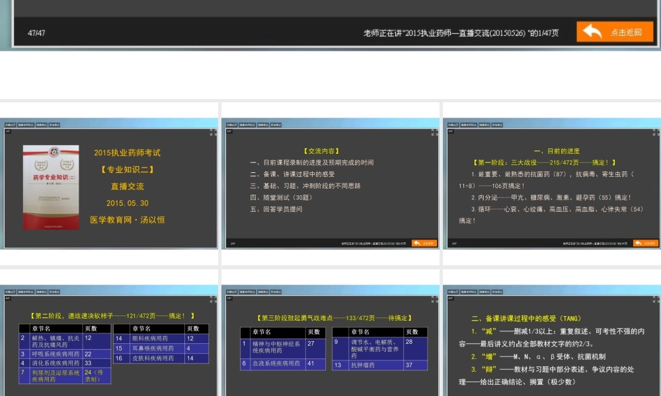
Task: Click small orange return button in 目前的进度 thumbnail
Action: [x=646, y=244]
